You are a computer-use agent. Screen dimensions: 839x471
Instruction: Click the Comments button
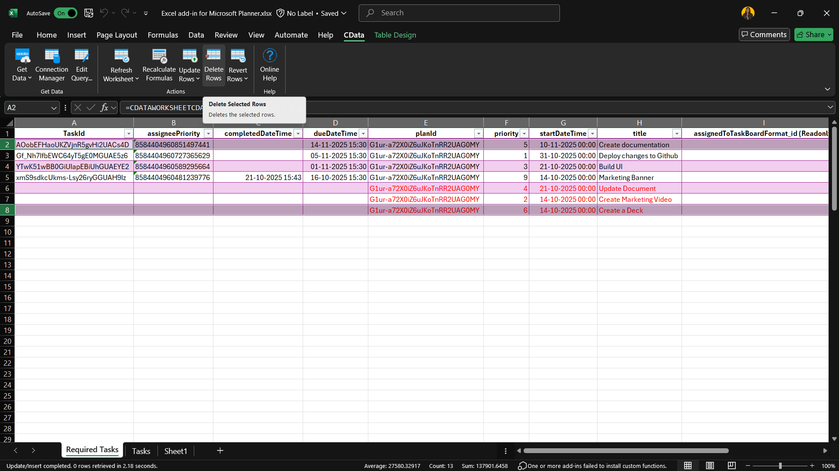pos(764,35)
